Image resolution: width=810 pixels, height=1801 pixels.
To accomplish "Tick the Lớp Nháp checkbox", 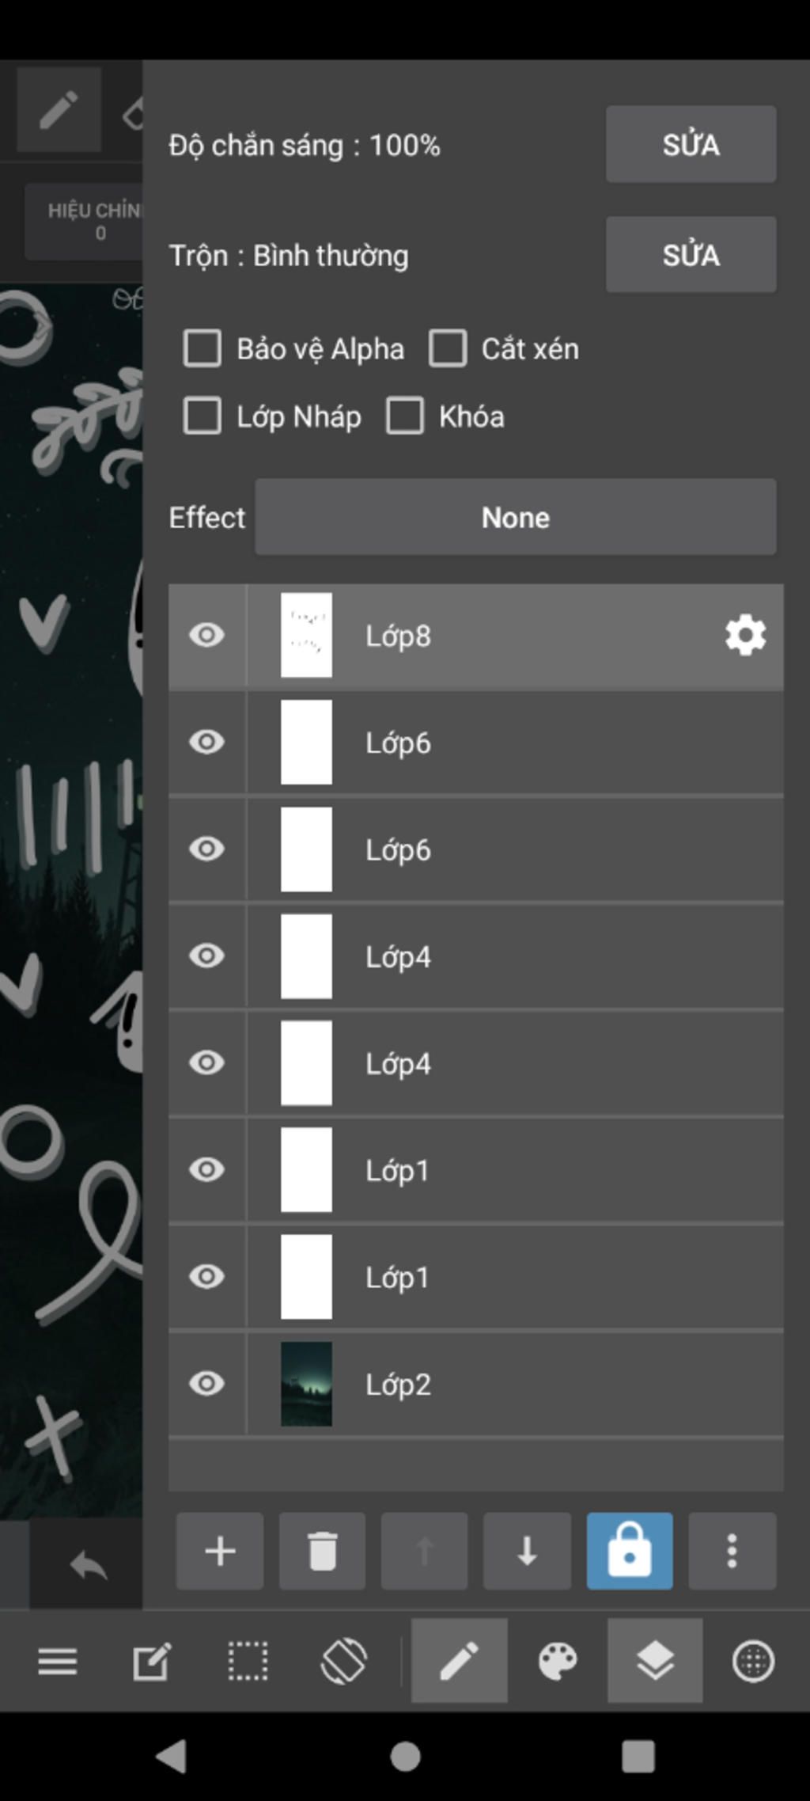I will point(202,416).
